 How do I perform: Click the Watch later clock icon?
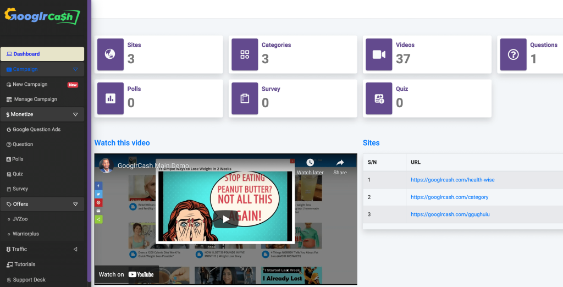pos(310,163)
